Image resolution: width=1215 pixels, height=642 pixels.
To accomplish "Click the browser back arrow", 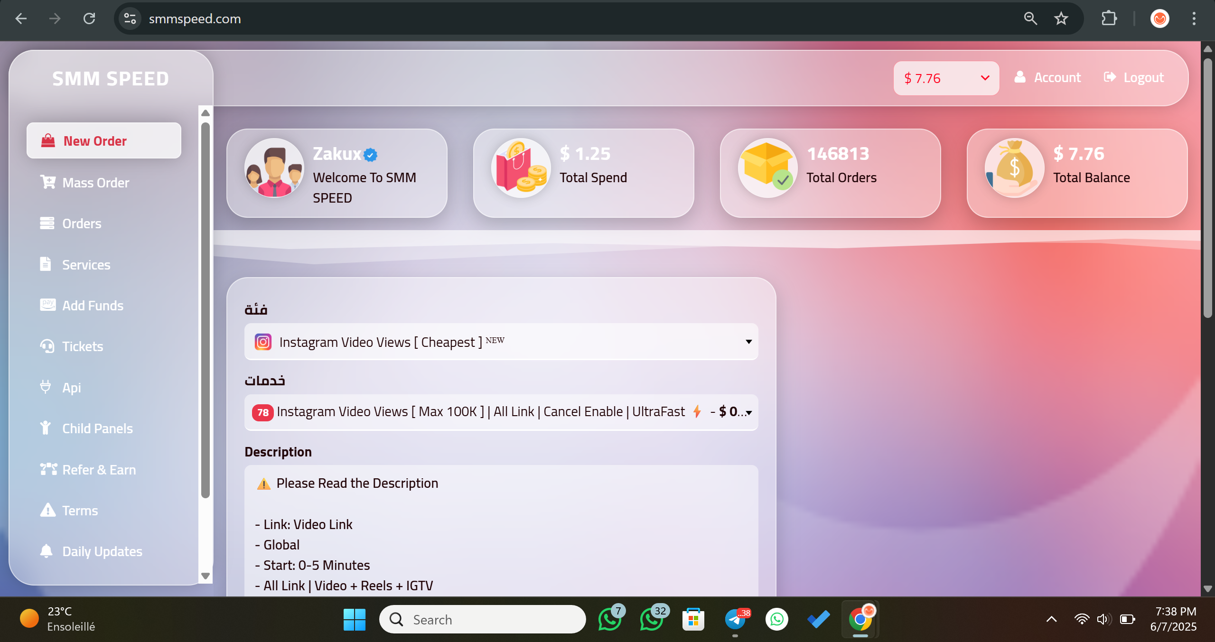I will click(x=21, y=19).
